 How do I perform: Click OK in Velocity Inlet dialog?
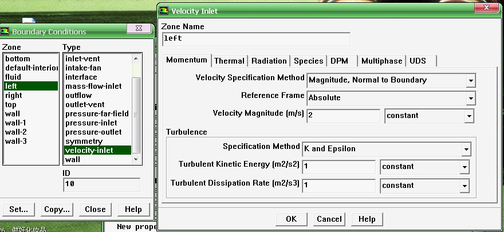[x=291, y=219]
